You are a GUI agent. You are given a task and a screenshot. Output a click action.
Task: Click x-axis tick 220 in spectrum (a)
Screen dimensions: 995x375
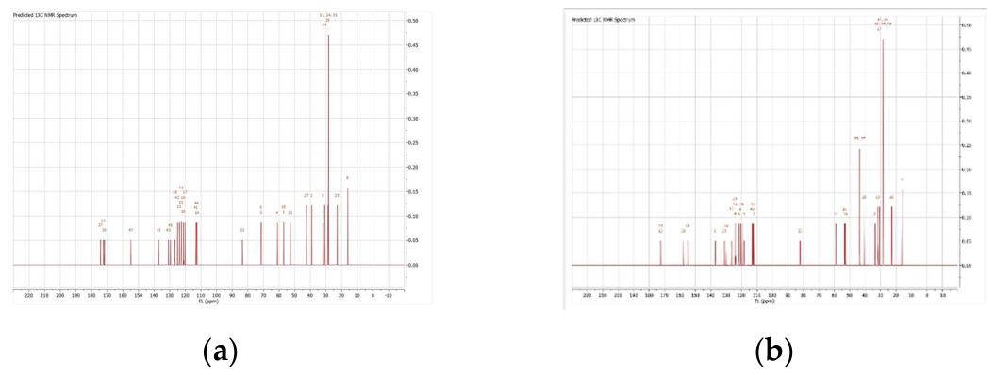(28, 295)
